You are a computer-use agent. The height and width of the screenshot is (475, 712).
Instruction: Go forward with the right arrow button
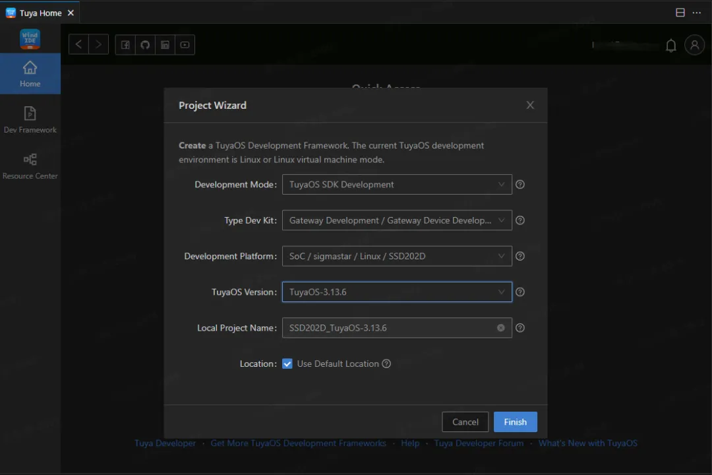[x=98, y=45]
